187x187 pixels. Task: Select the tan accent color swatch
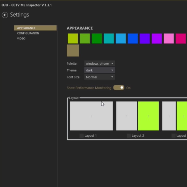tap(73, 50)
